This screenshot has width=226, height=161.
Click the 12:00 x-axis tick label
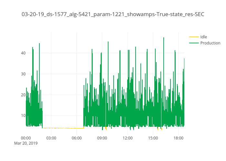128,138
